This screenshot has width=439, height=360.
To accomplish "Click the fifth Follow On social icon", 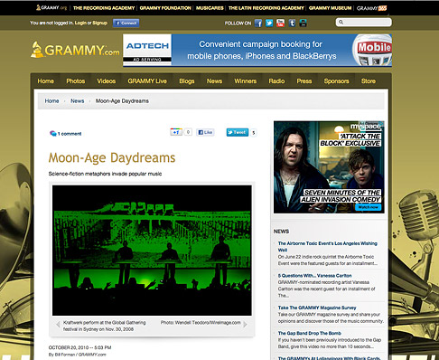I will tap(303, 23).
